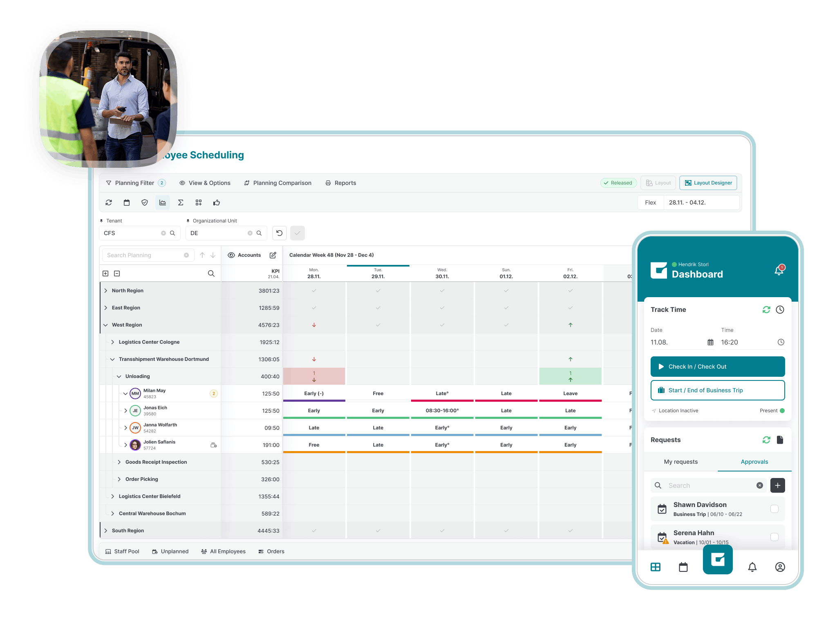Click the refresh icon in the scheduling toolbar

point(109,202)
